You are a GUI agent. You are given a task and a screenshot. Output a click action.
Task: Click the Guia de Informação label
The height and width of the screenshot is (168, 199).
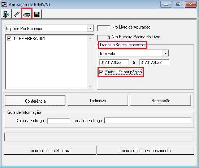(x=24, y=112)
